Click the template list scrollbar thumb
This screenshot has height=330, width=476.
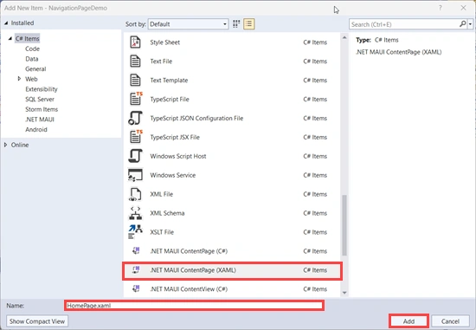click(x=344, y=225)
